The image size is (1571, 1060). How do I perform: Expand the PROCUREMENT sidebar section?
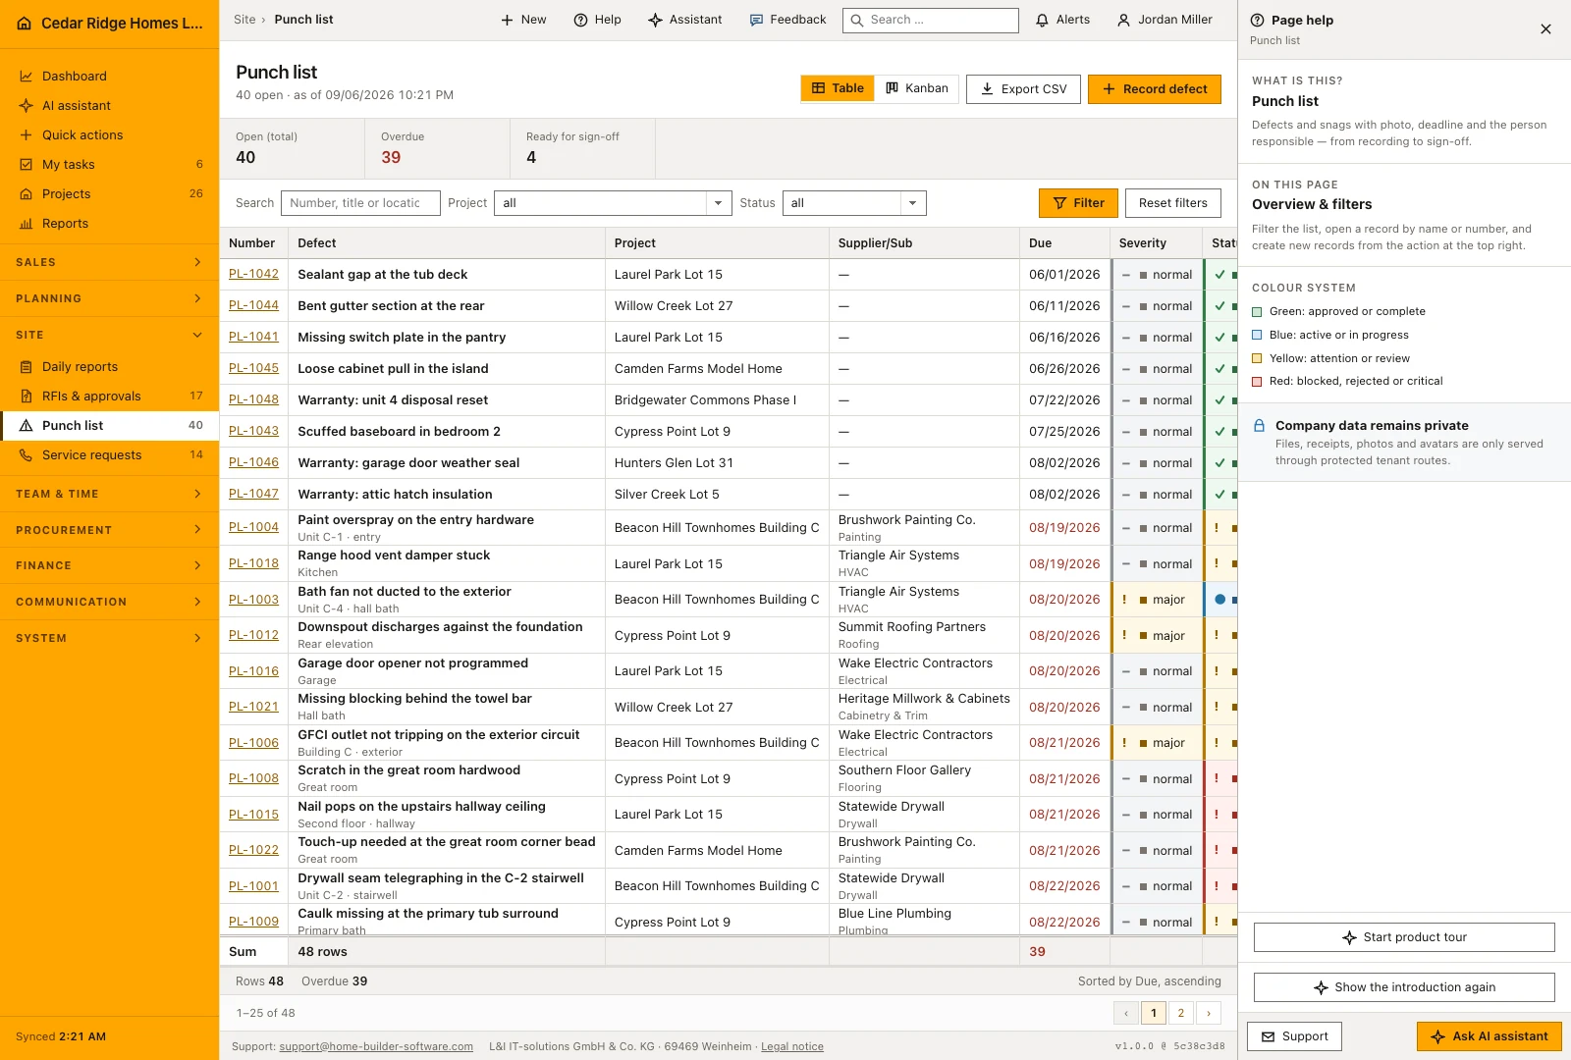(x=109, y=530)
